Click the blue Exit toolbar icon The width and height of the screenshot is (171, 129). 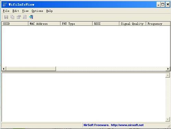coord(31,17)
